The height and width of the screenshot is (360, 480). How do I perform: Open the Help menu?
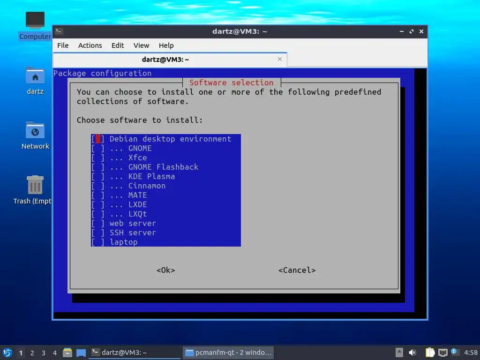coord(166,45)
